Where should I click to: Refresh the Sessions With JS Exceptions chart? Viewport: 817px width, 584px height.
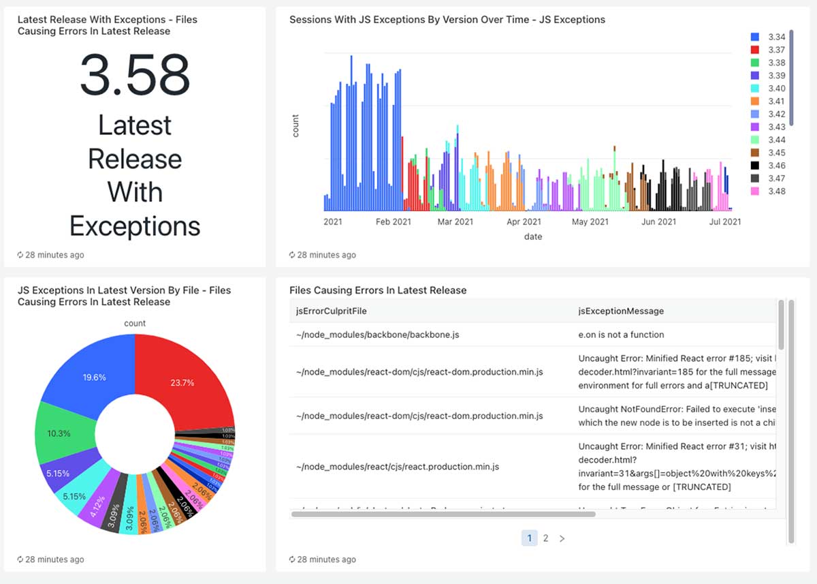point(293,255)
